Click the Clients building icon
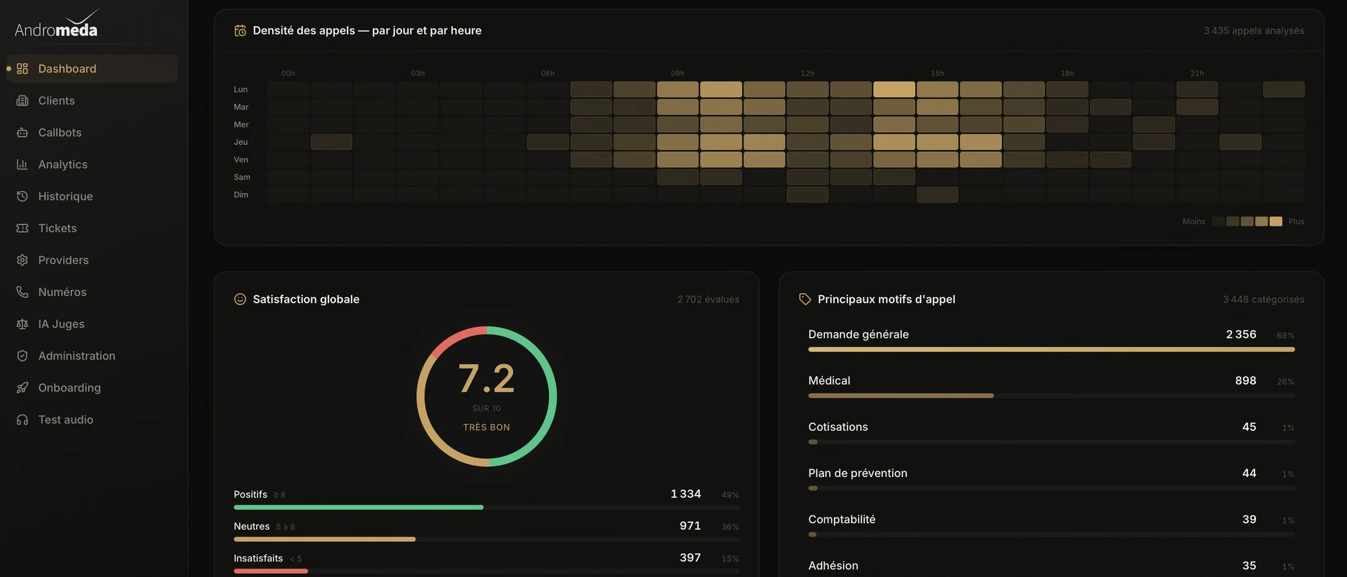Viewport: 1347px width, 577px height. pyautogui.click(x=22, y=101)
